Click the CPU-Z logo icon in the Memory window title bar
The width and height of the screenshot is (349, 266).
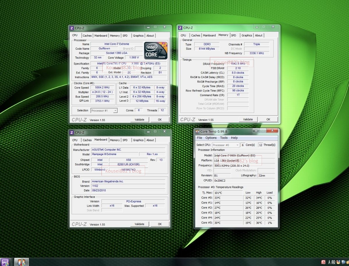coord(180,28)
